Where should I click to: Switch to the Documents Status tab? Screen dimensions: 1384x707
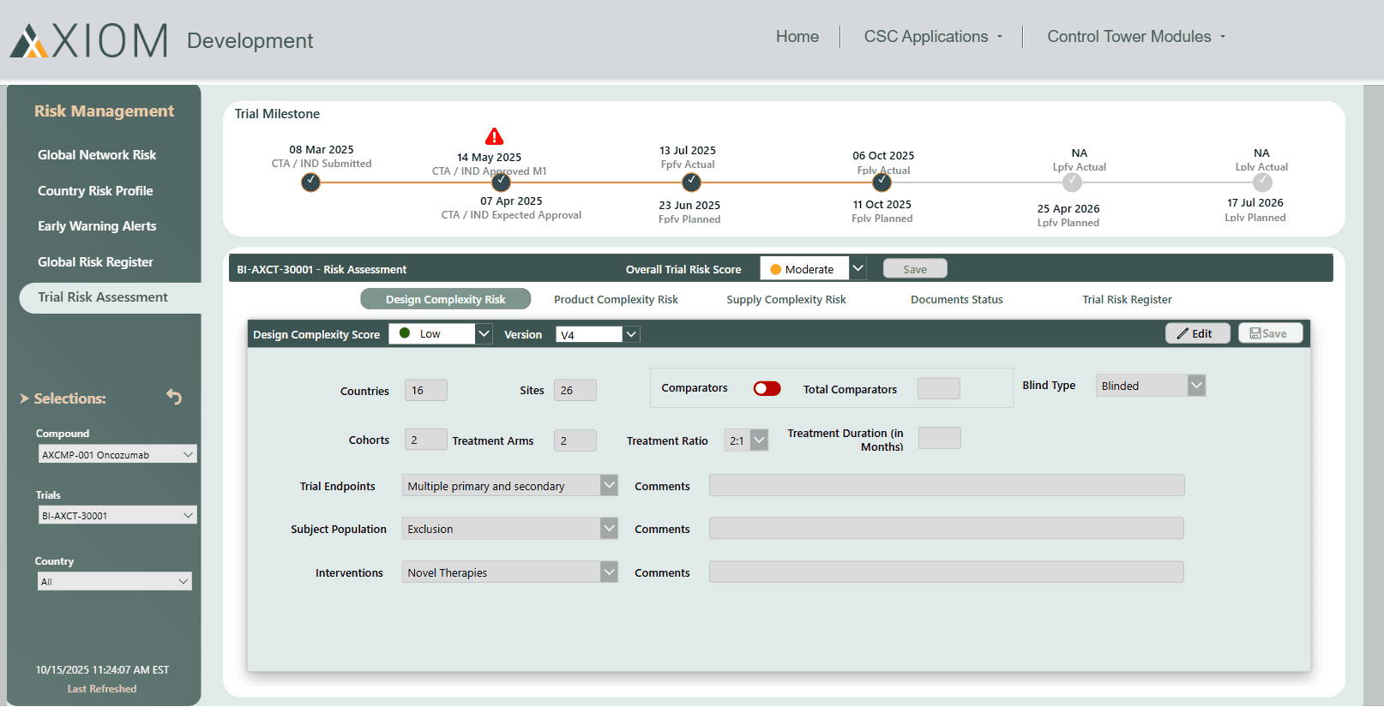coord(956,299)
